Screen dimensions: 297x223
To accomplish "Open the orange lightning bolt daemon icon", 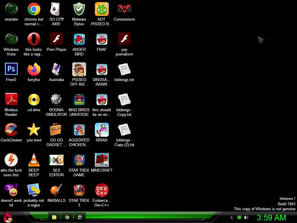I will coord(11,160).
